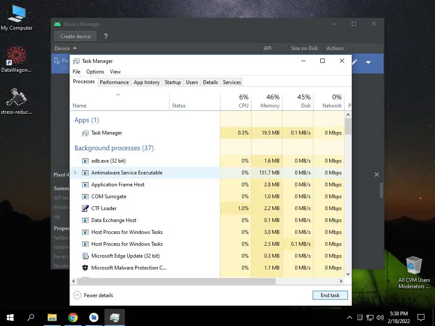Select the stress-reduc desktop icon
The width and height of the screenshot is (435, 326).
[17, 101]
